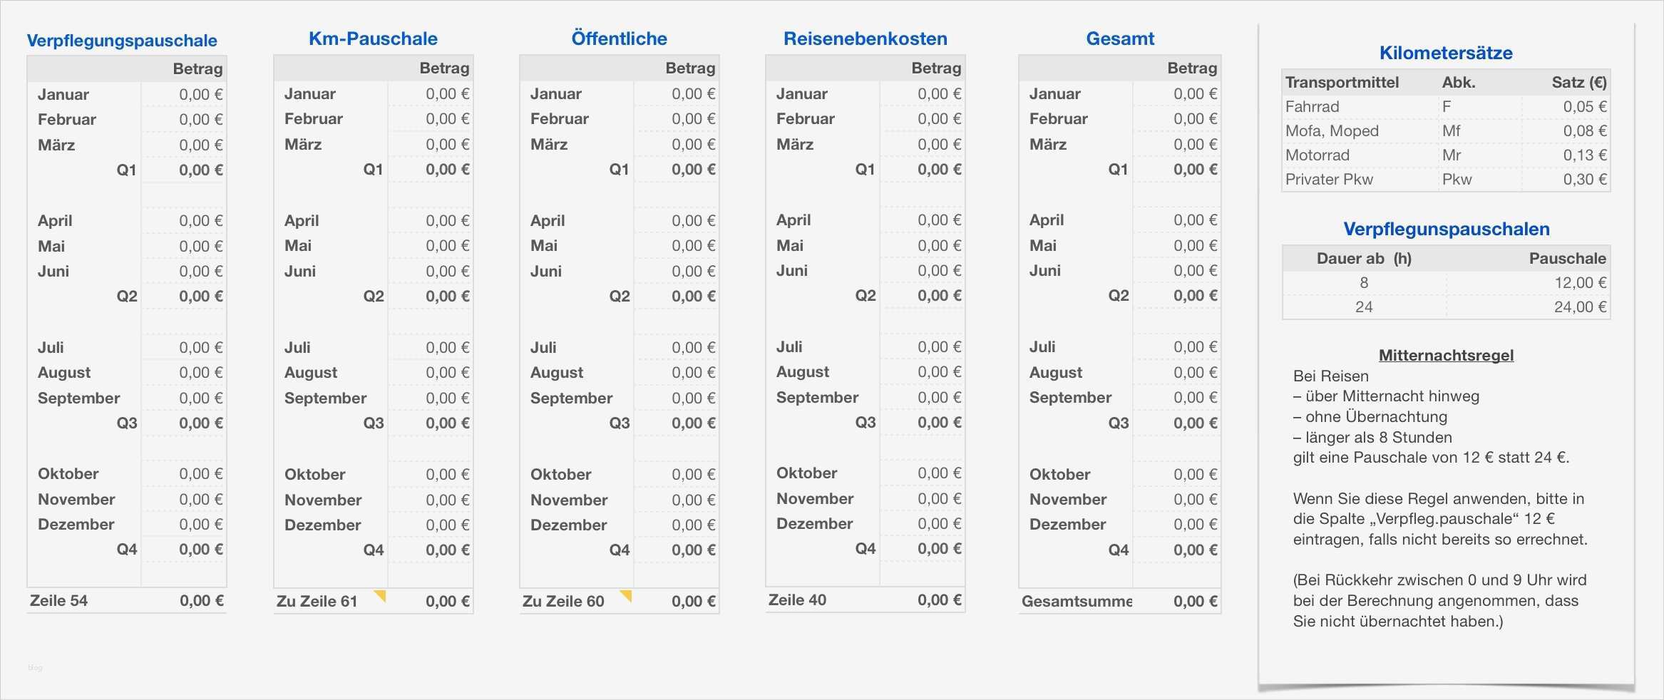Select the Gesamtsumme label cell
Viewport: 1664px width, 700px height.
pyautogui.click(x=1076, y=601)
